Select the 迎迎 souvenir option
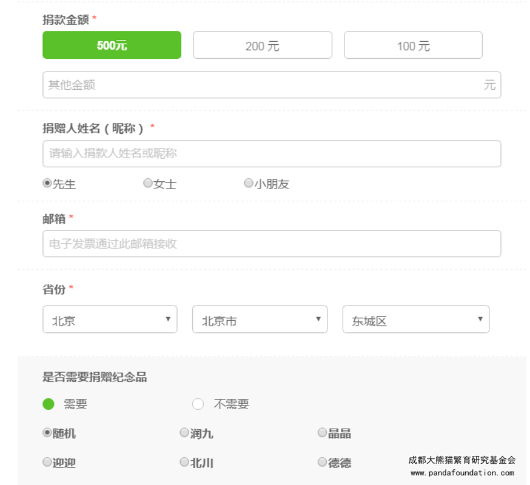 point(47,463)
